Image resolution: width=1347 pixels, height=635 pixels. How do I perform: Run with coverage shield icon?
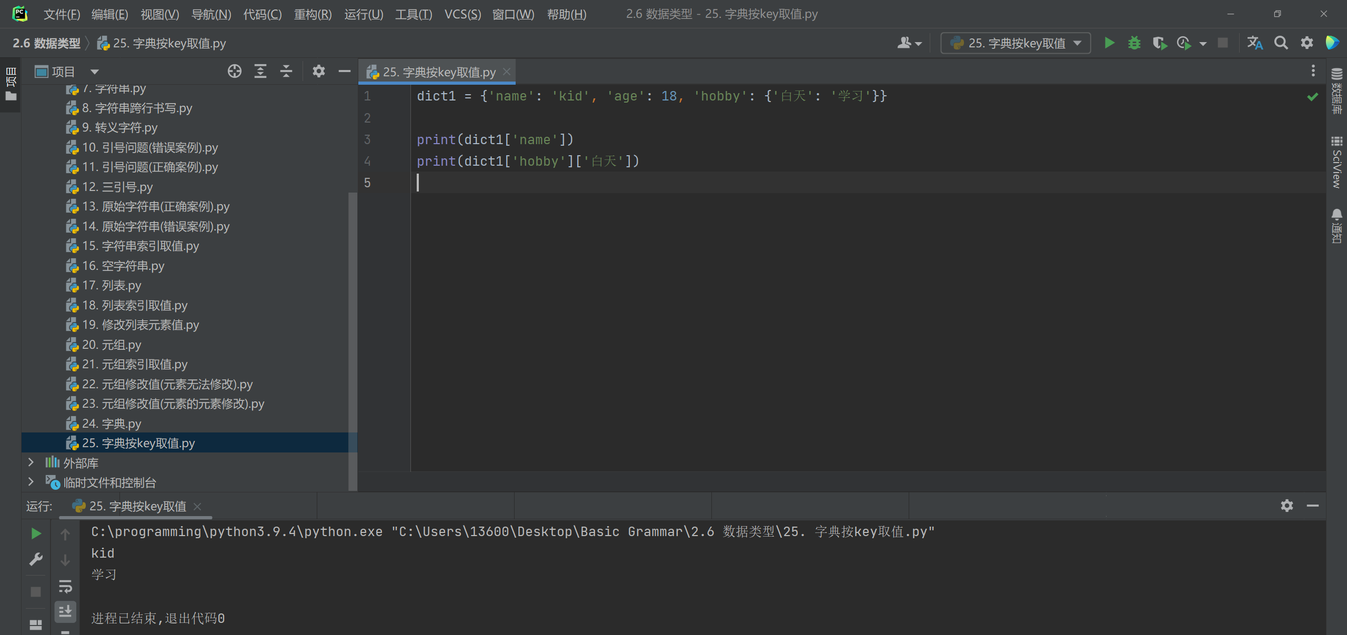[1159, 43]
